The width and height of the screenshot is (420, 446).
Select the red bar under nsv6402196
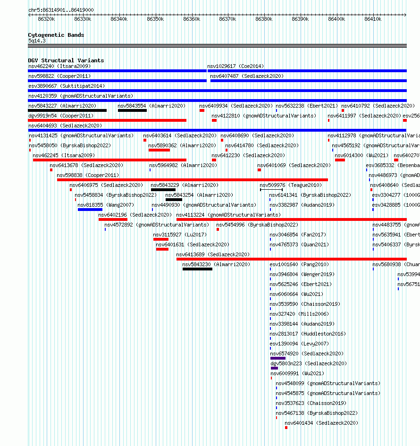[x=113, y=219]
